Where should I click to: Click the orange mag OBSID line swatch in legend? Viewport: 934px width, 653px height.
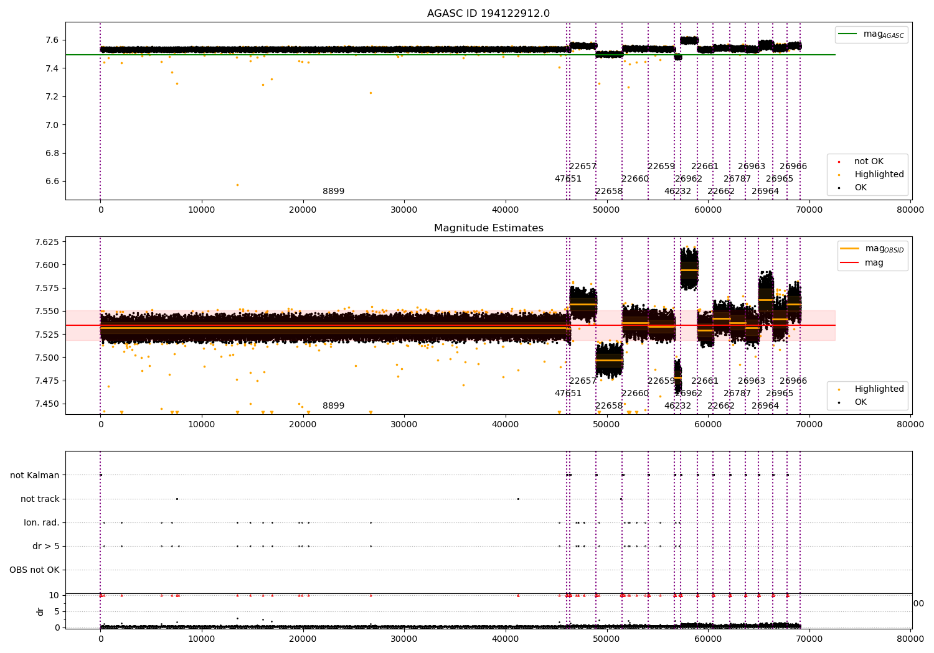point(850,248)
